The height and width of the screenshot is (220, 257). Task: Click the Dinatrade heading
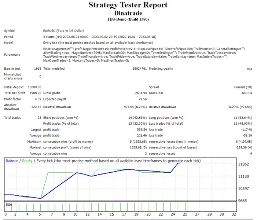128,13
